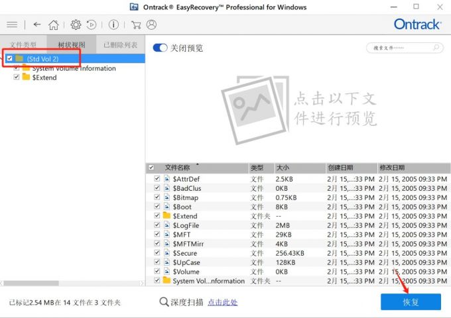Click the $Volume file icon
This screenshot has width=451, height=318.
click(x=167, y=271)
